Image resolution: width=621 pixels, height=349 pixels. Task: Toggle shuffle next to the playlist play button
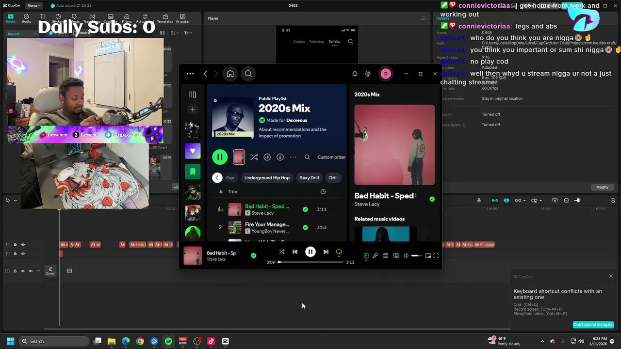[x=254, y=157]
